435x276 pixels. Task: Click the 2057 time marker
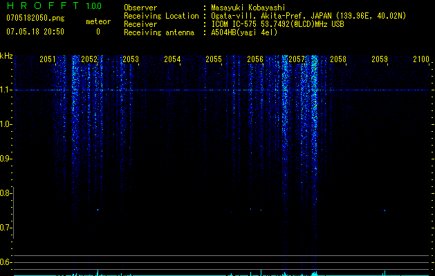point(297,59)
